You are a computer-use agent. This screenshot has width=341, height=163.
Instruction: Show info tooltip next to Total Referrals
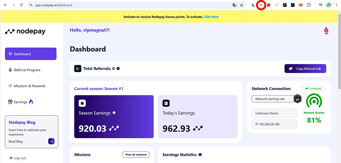click(118, 68)
